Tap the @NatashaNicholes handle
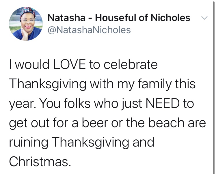216x174 pixels. point(89,30)
